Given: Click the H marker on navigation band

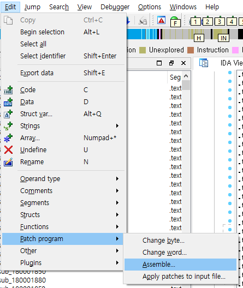Looking at the screenshot, I should (x=199, y=38).
